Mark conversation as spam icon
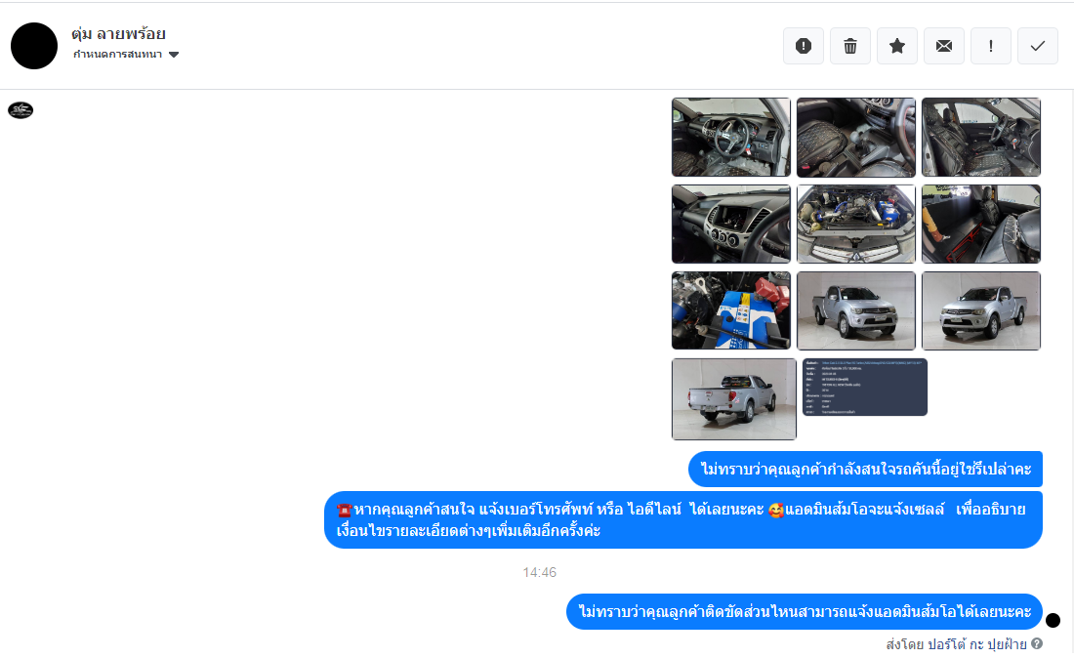1074x658 pixels. point(804,46)
